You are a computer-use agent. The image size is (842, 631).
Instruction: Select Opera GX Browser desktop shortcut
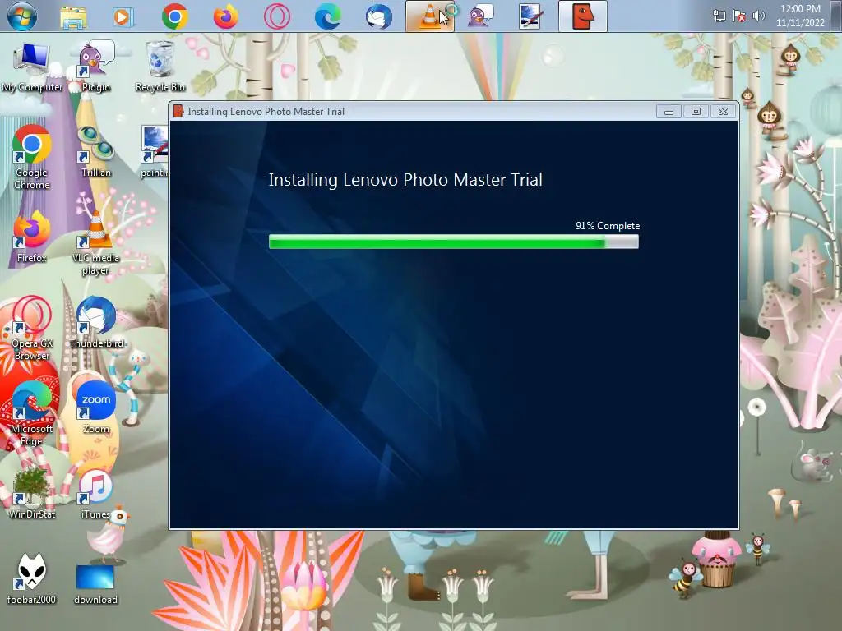(x=32, y=329)
